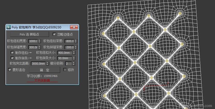Click the green app icon in dialog title

[9, 27]
